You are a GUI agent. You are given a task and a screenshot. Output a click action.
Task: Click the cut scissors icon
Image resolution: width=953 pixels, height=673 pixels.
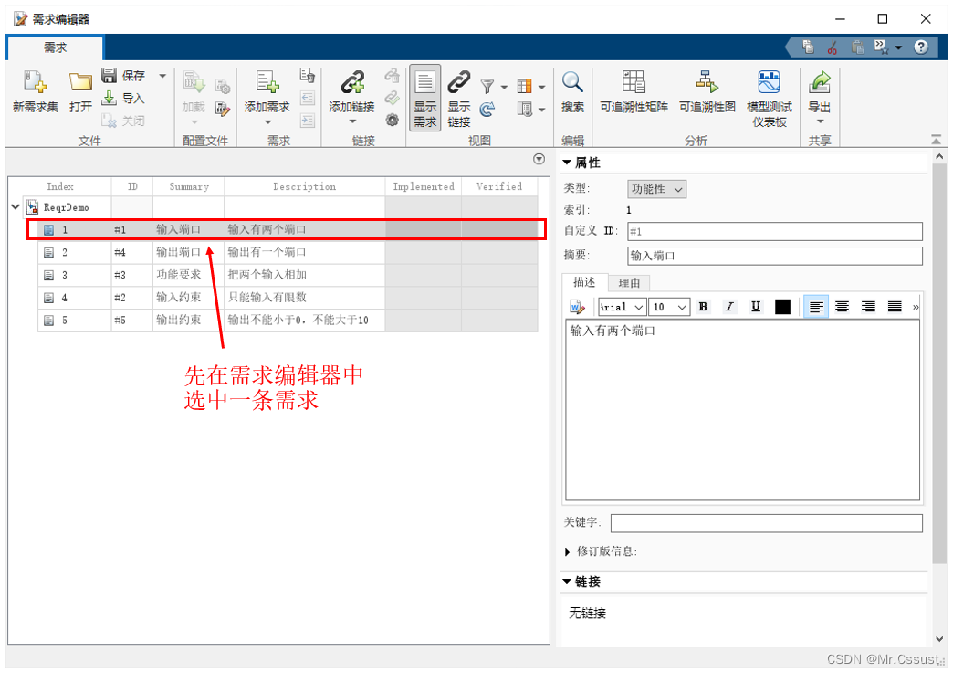[x=833, y=47]
